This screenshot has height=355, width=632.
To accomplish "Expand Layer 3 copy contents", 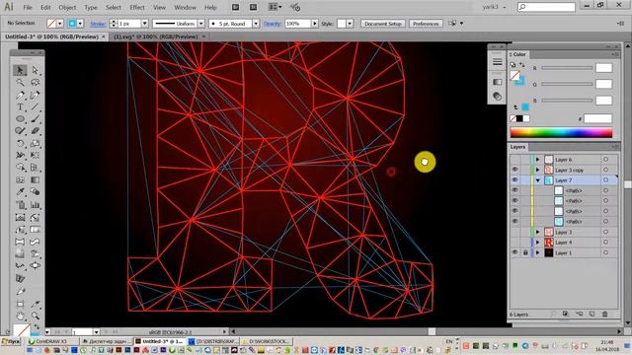I will click(x=537, y=170).
